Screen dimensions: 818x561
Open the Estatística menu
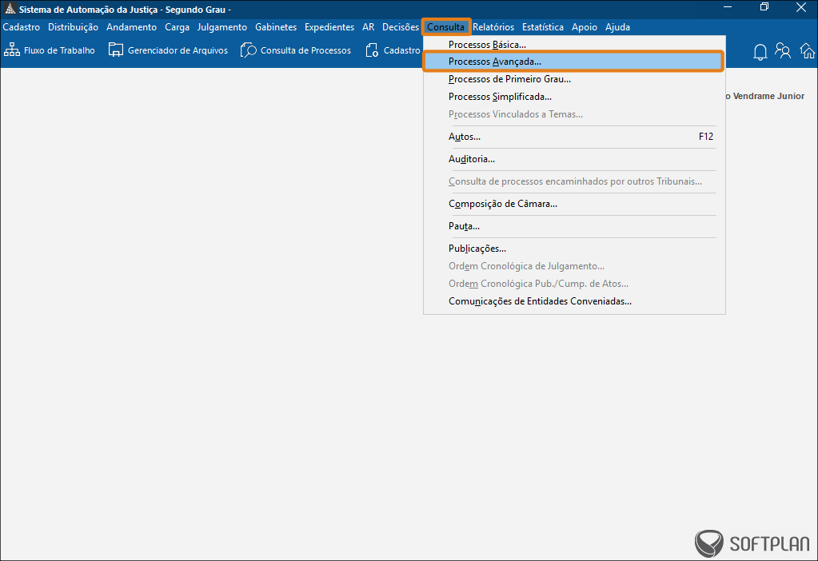click(x=543, y=27)
